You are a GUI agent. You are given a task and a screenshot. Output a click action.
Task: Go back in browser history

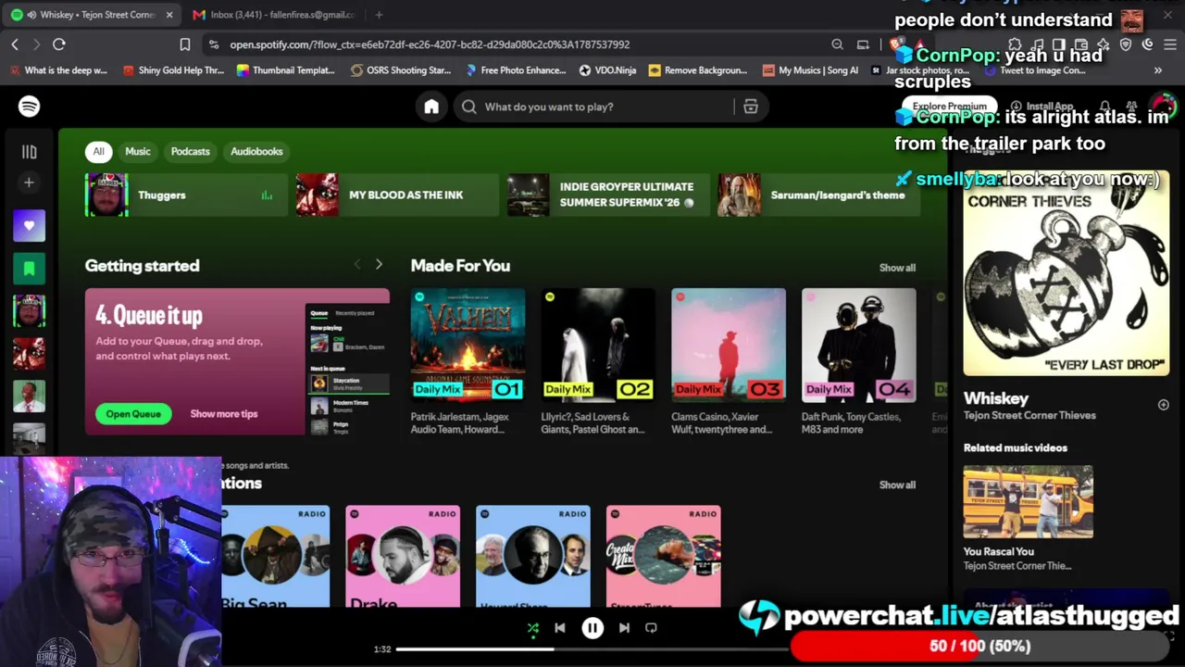(15, 44)
